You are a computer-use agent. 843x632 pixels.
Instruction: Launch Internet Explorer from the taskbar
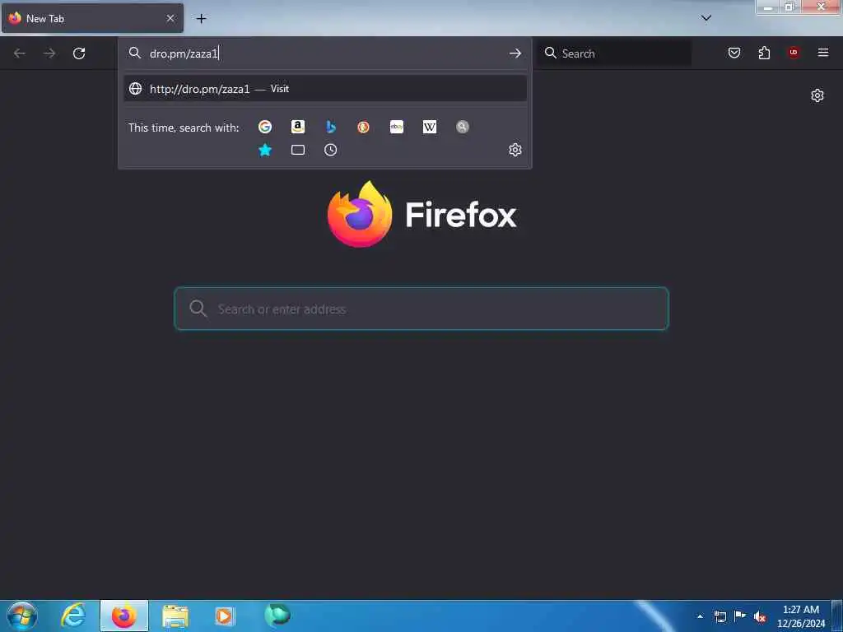pos(73,616)
